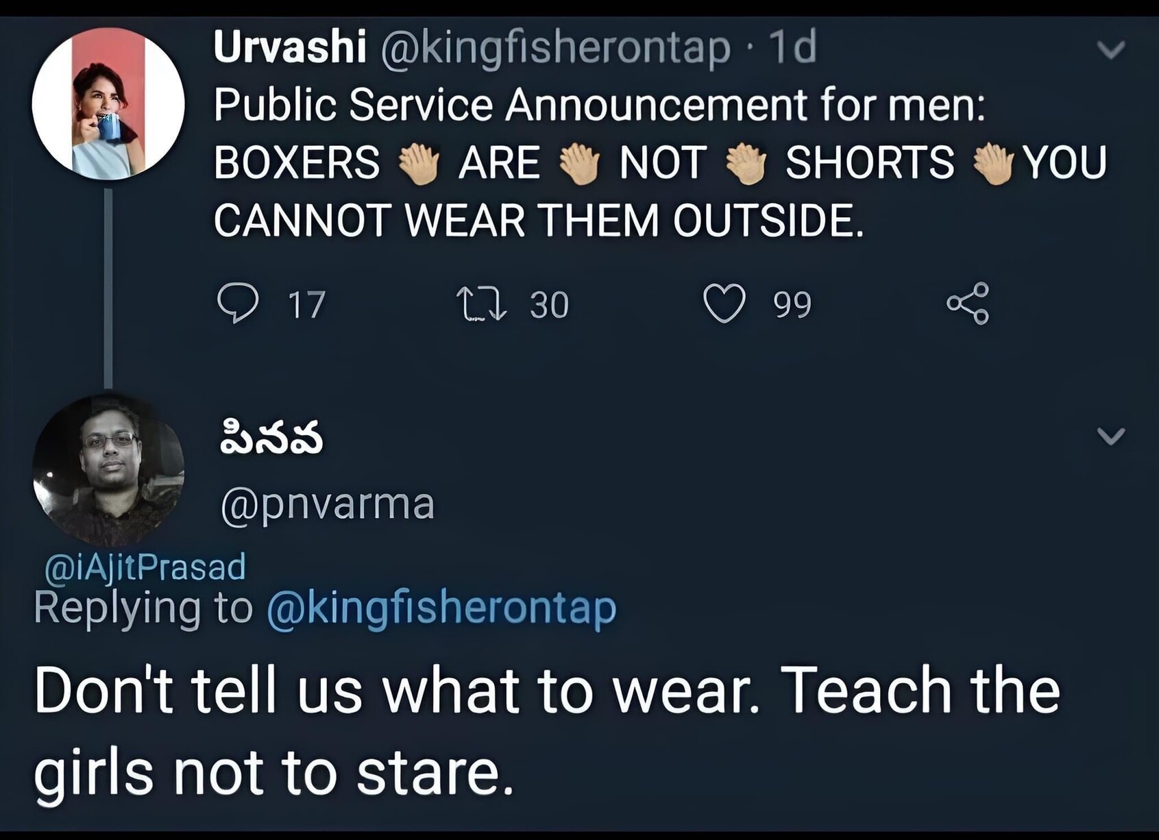Click the reply speech bubble icon

click(237, 304)
